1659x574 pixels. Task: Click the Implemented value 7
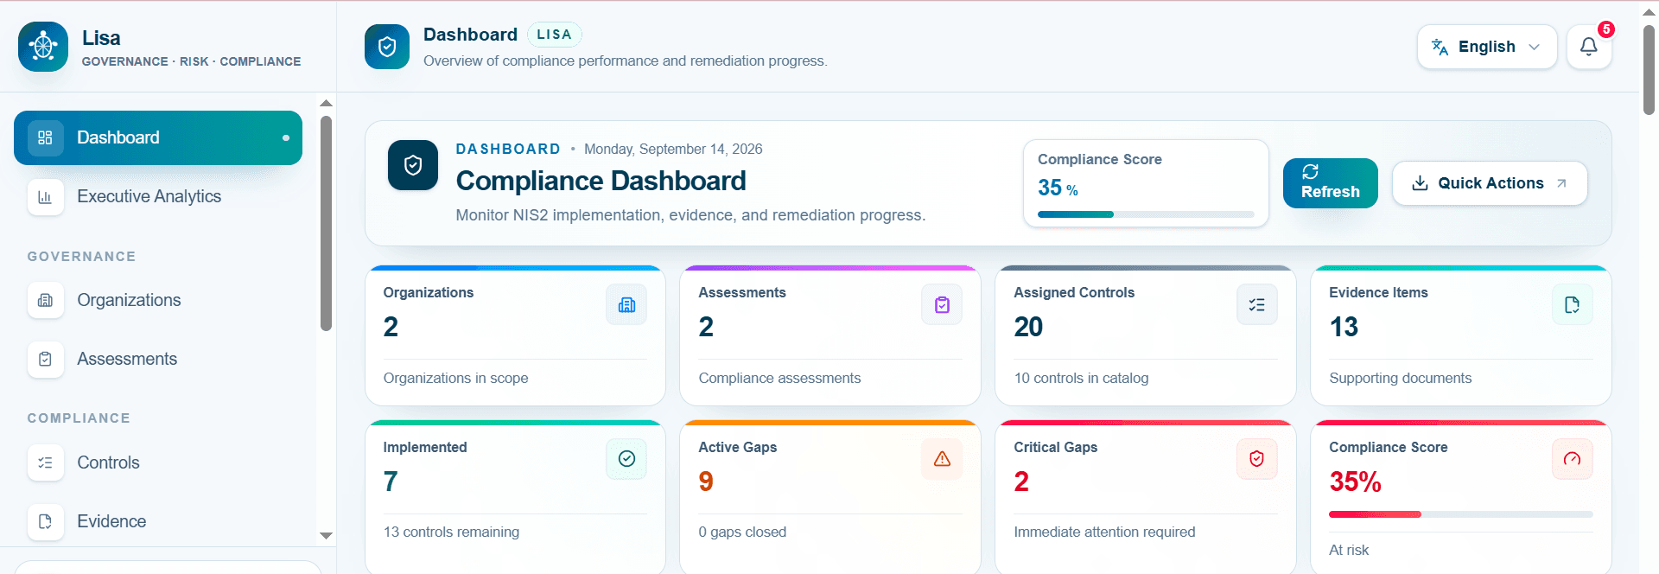(391, 482)
